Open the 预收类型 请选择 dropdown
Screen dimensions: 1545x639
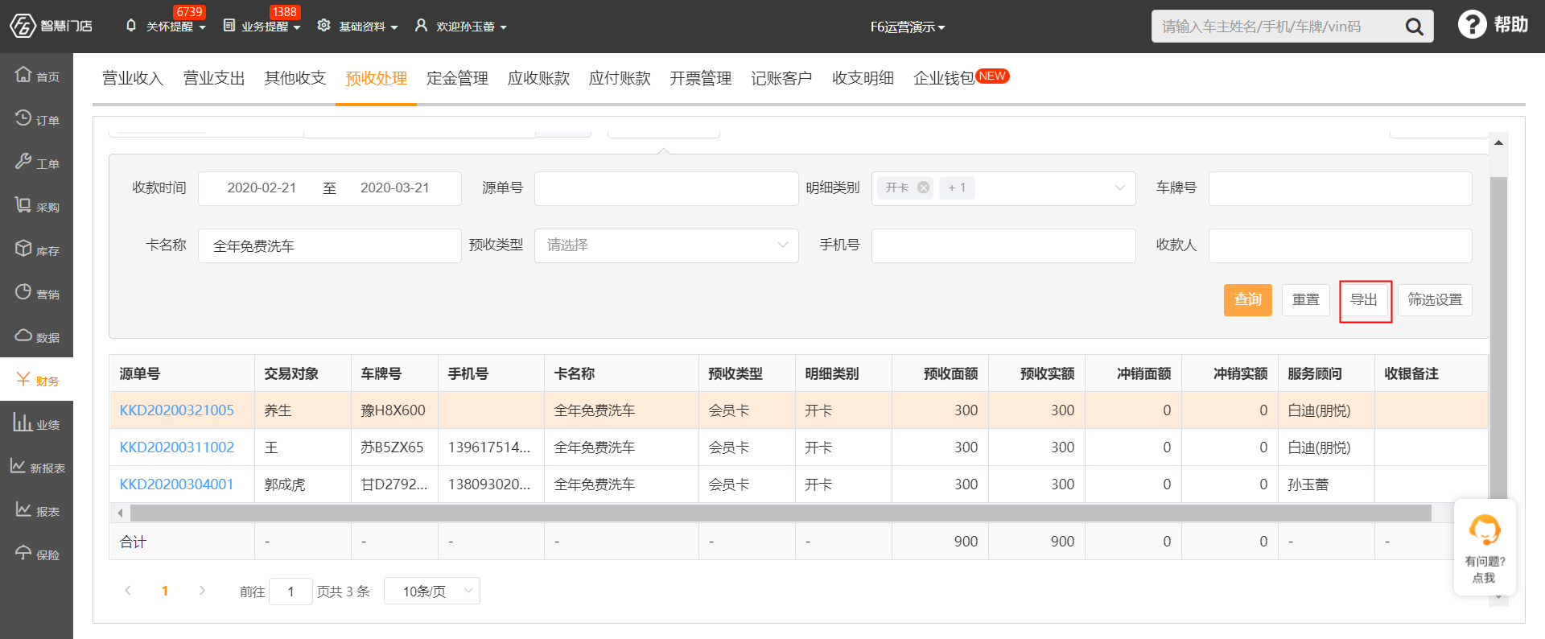(666, 245)
